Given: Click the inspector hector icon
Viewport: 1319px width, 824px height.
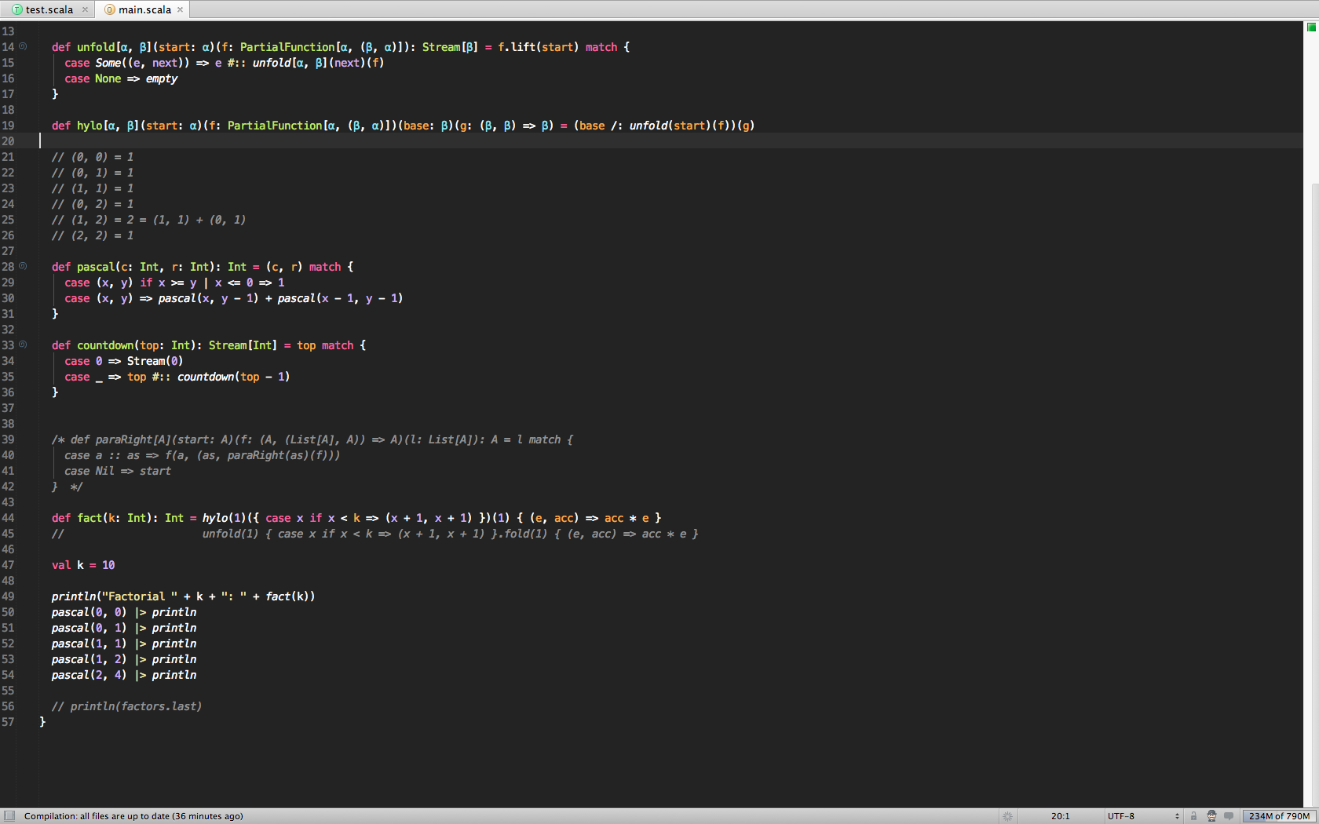Looking at the screenshot, I should (1211, 816).
